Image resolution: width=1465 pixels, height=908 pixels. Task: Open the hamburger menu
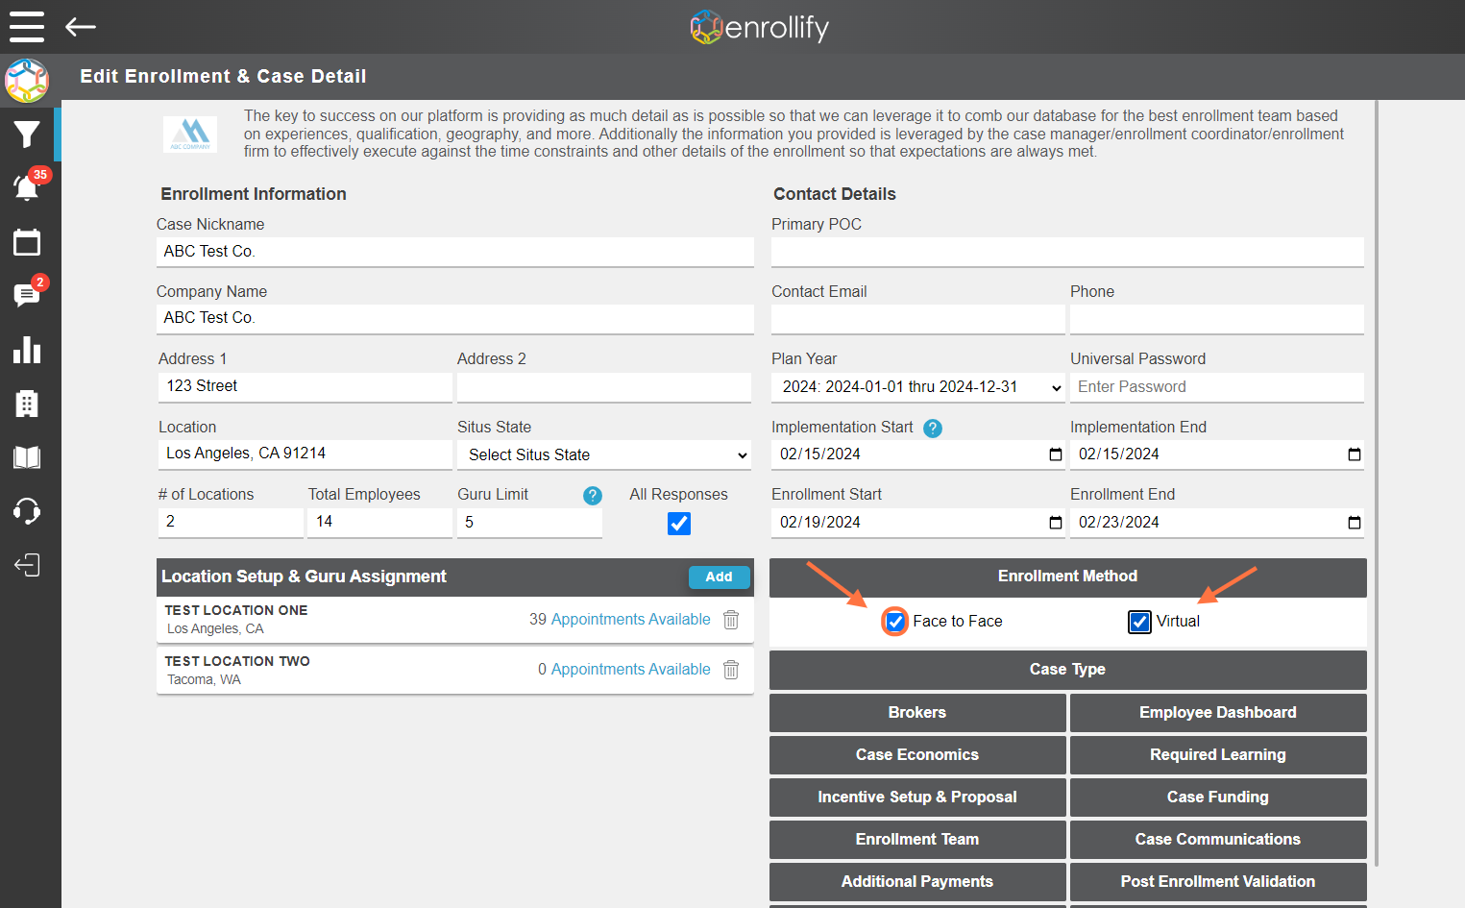tap(27, 27)
